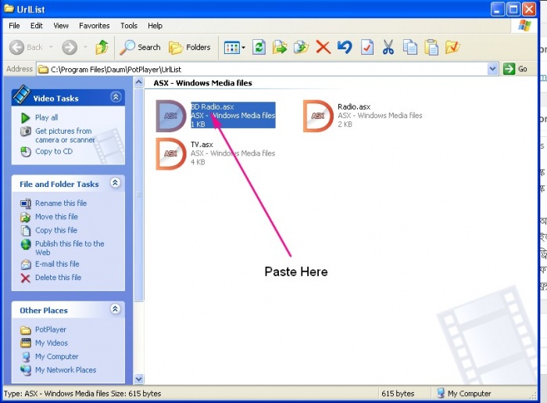Click Copy to CD link
This screenshot has width=547, height=403.
(54, 152)
